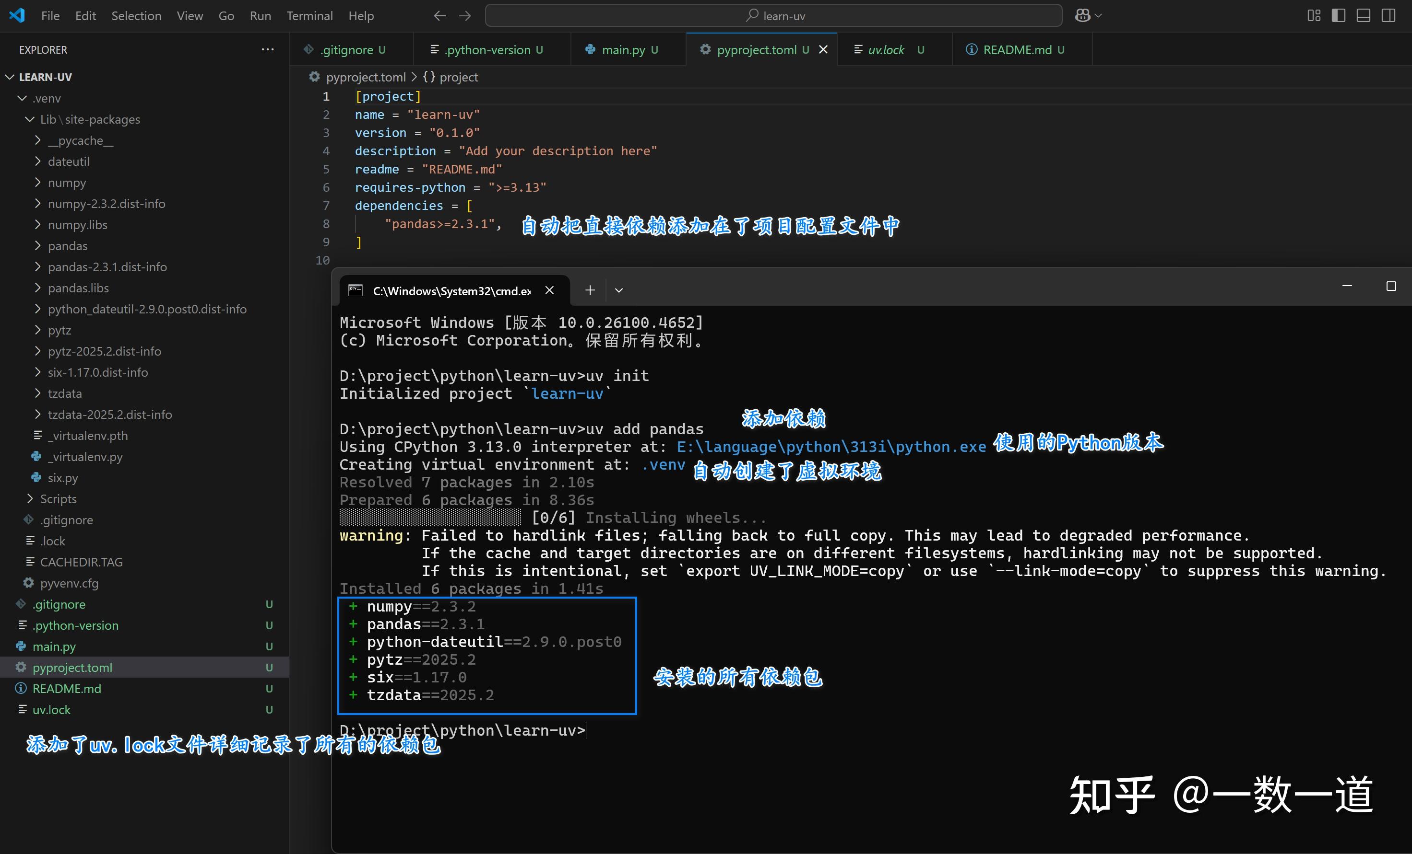The width and height of the screenshot is (1412, 854).
Task: Toggle the primary side bar visibility
Action: 1339,15
